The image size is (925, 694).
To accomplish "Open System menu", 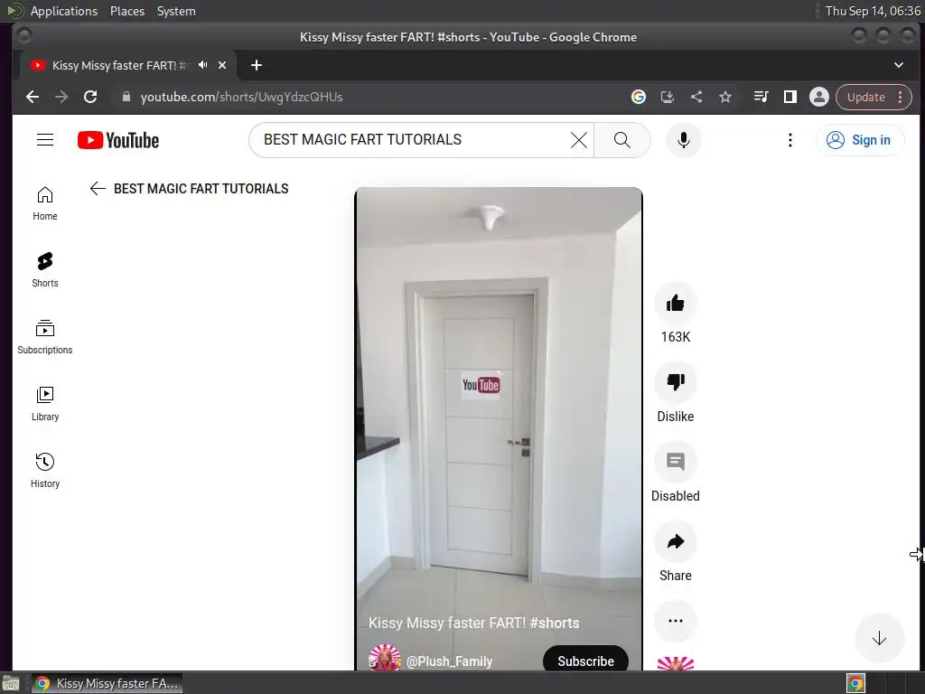I will 176,11.
